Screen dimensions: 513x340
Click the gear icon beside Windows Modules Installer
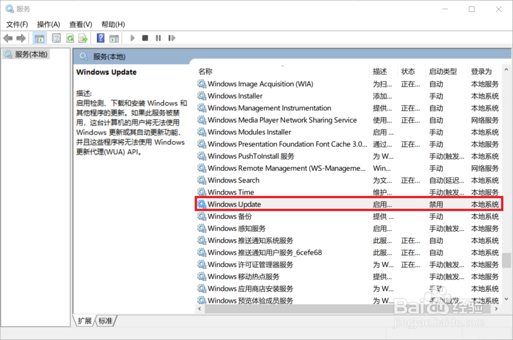(x=202, y=132)
